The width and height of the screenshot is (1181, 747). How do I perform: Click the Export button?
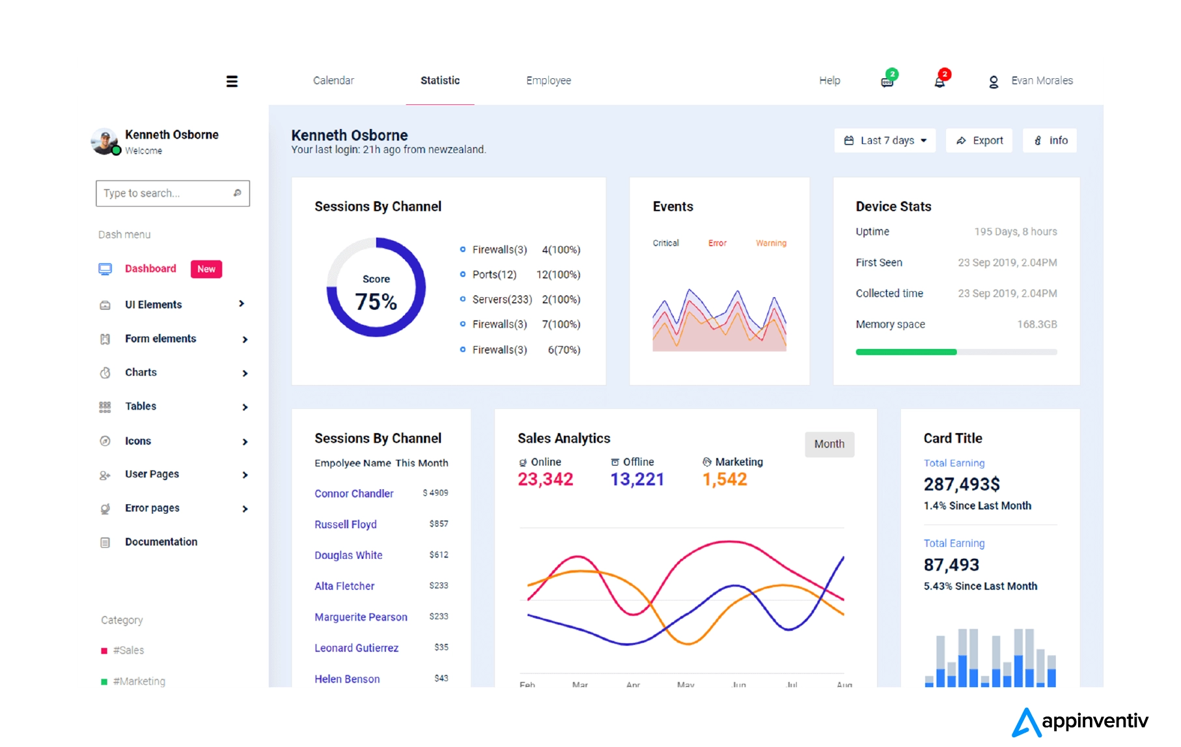pyautogui.click(x=979, y=141)
